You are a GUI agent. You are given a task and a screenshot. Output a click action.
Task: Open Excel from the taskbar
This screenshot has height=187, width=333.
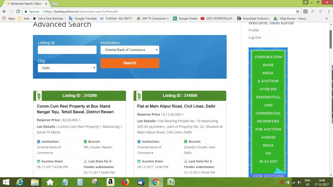(x=171, y=182)
